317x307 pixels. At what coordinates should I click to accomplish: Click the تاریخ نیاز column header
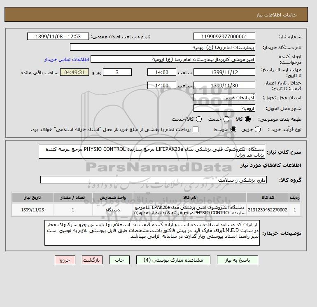pyautogui.click(x=33, y=197)
